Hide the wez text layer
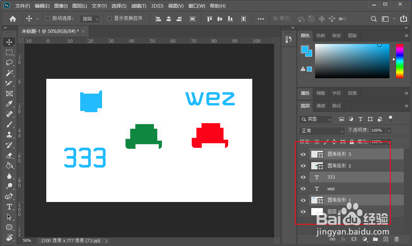412x246 pixels. click(x=303, y=189)
